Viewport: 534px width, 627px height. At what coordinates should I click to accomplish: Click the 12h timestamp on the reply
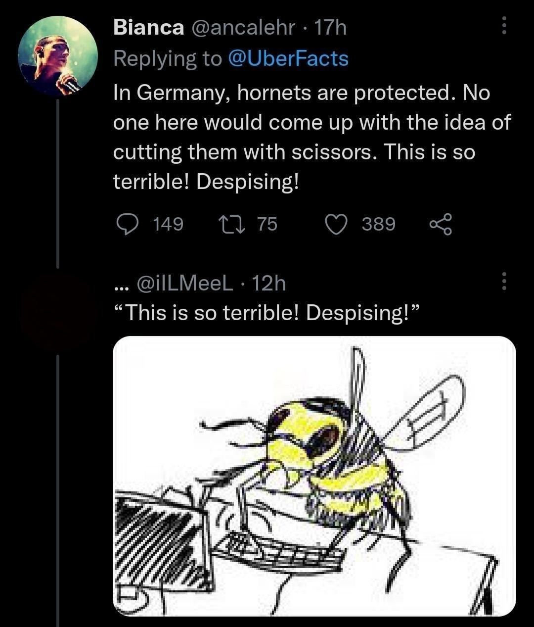269,283
